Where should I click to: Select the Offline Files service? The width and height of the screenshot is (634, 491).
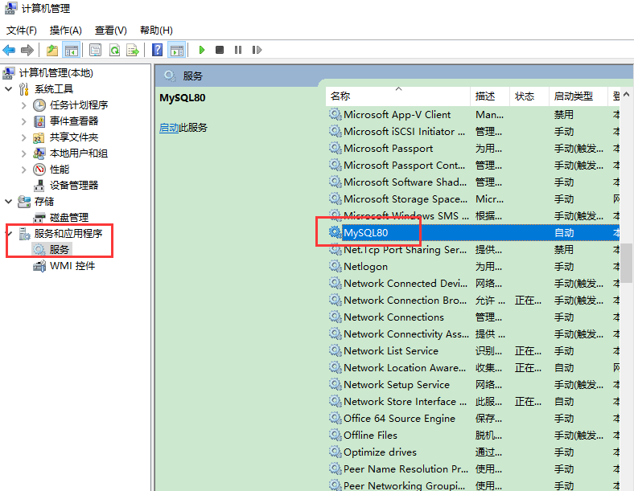[473, 436]
